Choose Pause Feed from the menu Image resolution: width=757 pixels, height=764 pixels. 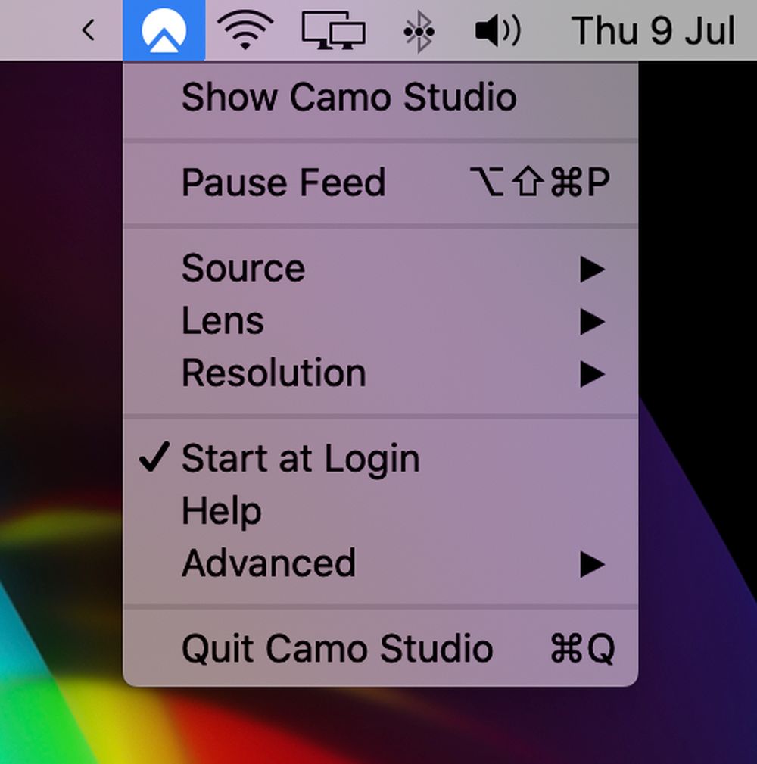tap(381, 182)
